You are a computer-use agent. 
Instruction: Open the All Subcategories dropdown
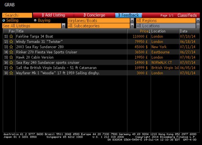132,26
